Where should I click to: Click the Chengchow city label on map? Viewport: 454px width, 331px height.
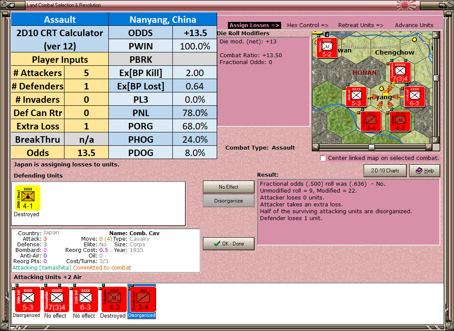[394, 52]
